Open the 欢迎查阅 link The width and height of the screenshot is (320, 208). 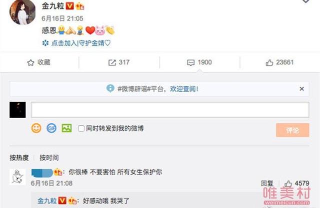tap(184, 89)
